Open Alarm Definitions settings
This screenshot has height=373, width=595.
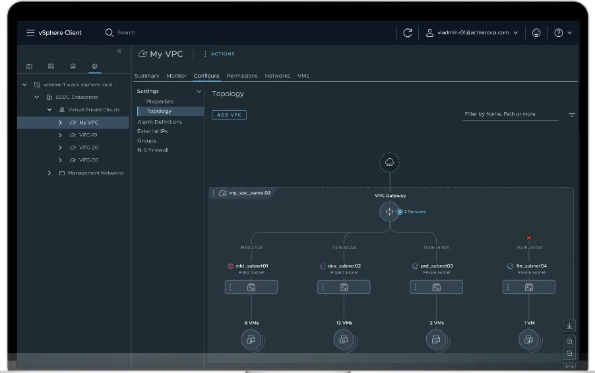pos(160,122)
